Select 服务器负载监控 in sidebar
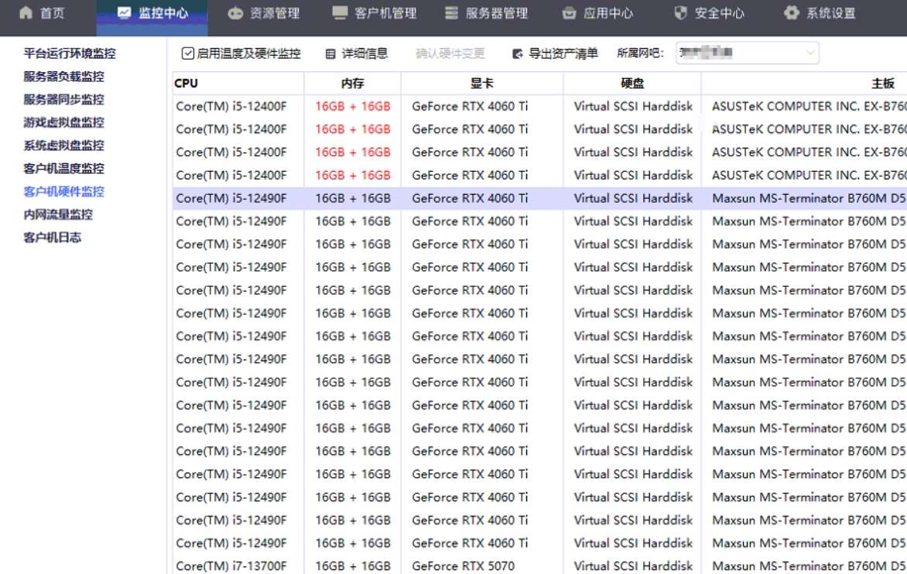Screen dimensions: 907x574 (63, 77)
